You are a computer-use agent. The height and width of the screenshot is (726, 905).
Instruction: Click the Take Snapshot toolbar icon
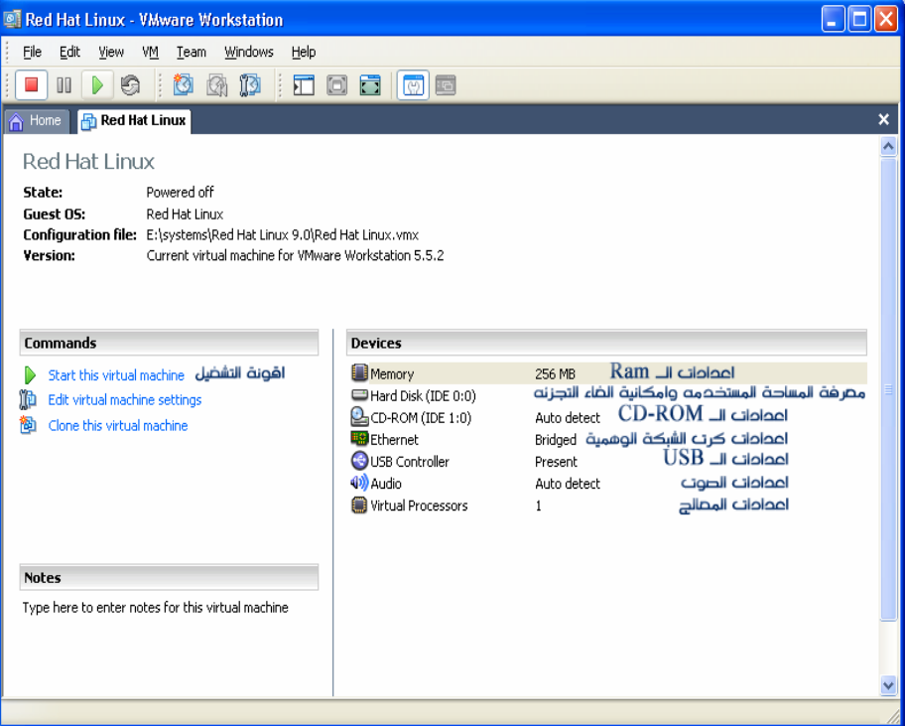(x=184, y=85)
